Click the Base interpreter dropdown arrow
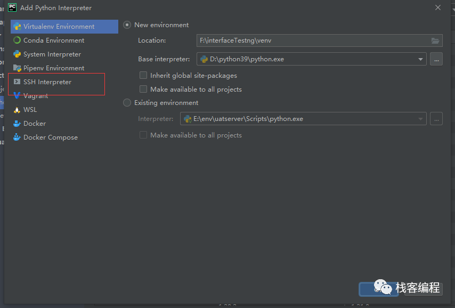 point(420,59)
